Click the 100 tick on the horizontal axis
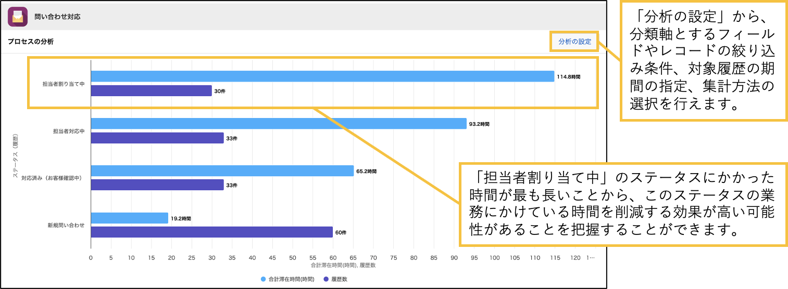The height and width of the screenshot is (289, 788). tap(494, 257)
